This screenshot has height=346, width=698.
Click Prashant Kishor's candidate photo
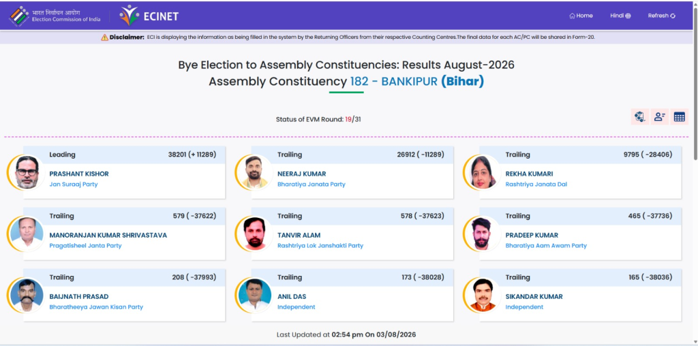coord(27,172)
